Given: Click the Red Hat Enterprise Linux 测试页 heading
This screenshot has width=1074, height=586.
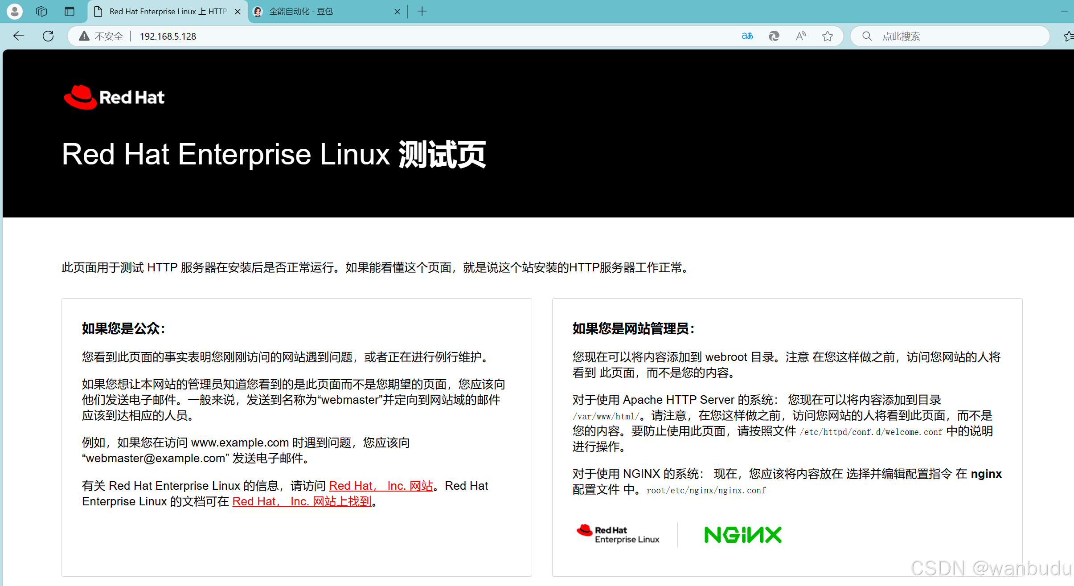Looking at the screenshot, I should coord(274,154).
